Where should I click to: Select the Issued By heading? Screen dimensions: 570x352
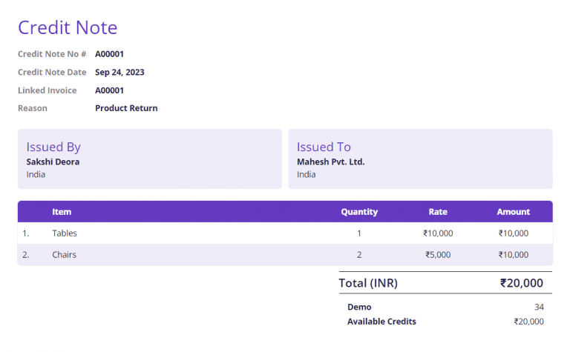(53, 147)
